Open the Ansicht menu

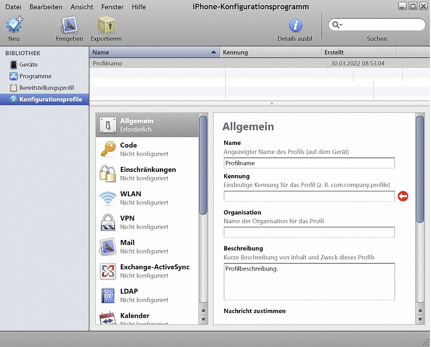click(x=82, y=7)
